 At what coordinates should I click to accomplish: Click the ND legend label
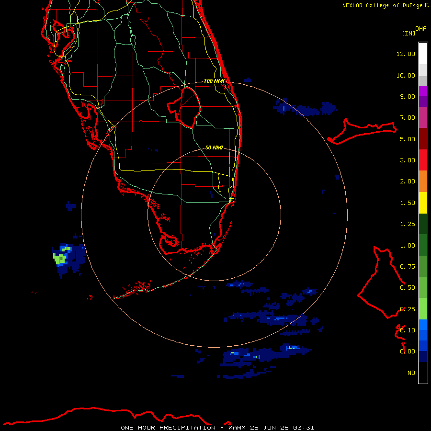(411, 373)
